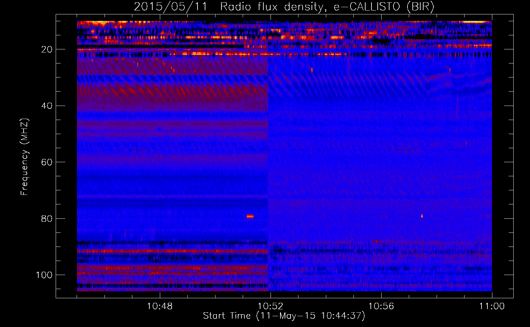Click the plot title 'Radio flux density, e-CALLISTO (BIR)'
This screenshot has width=530, height=327.
(327, 7)
